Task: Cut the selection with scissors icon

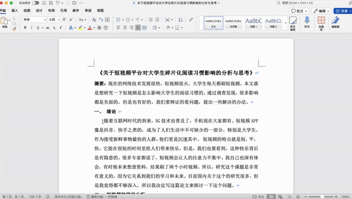Action: (14, 18)
